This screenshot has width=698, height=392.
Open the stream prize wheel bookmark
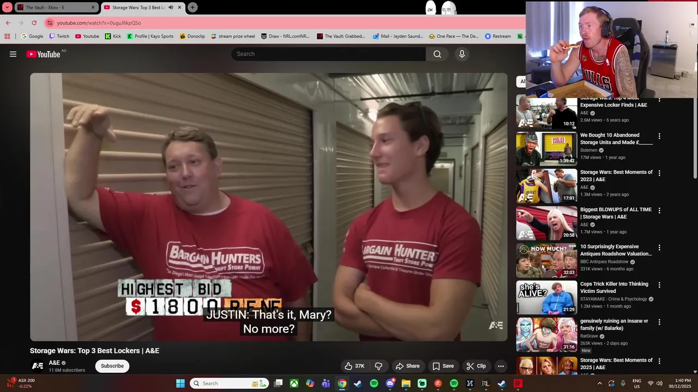click(233, 36)
